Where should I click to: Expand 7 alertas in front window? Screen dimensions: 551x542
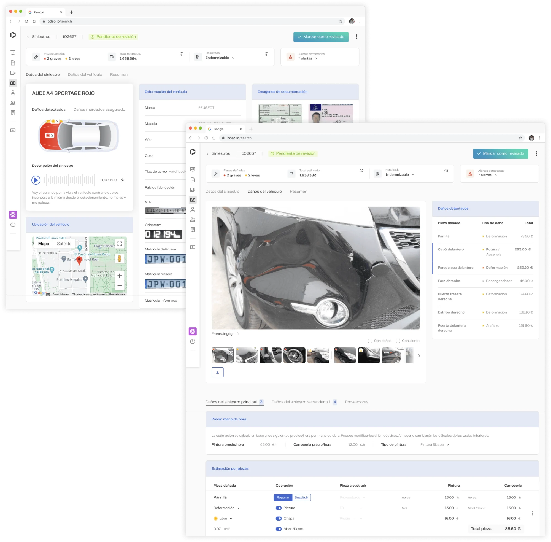click(x=487, y=175)
